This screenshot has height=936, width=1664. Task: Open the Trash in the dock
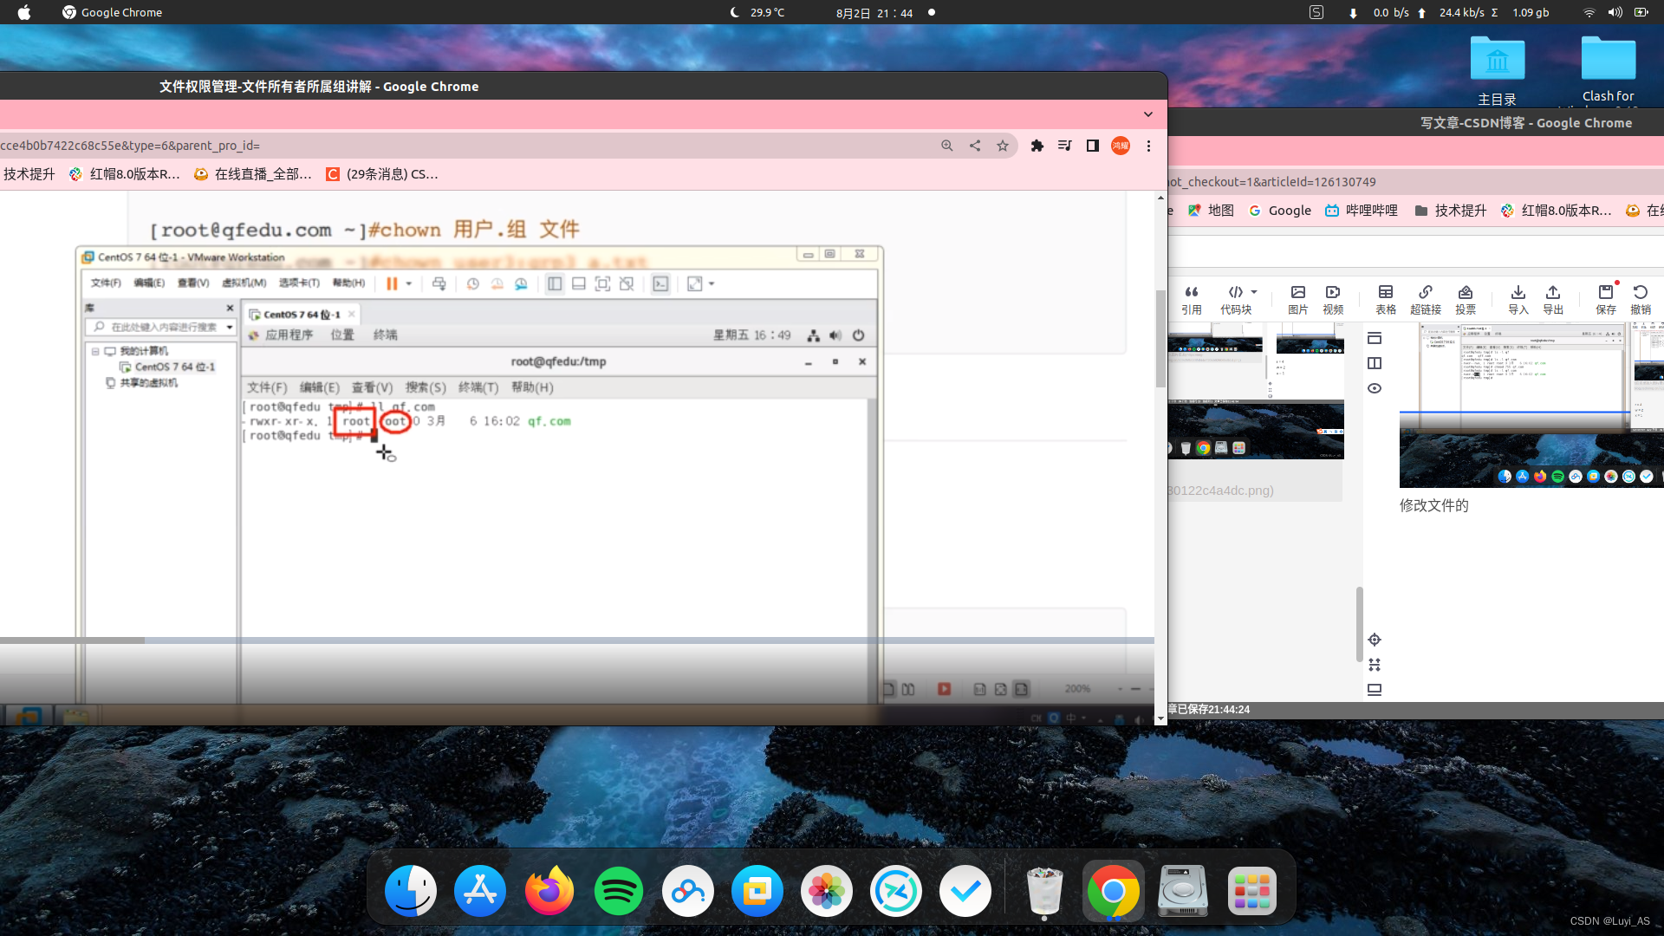[1044, 891]
